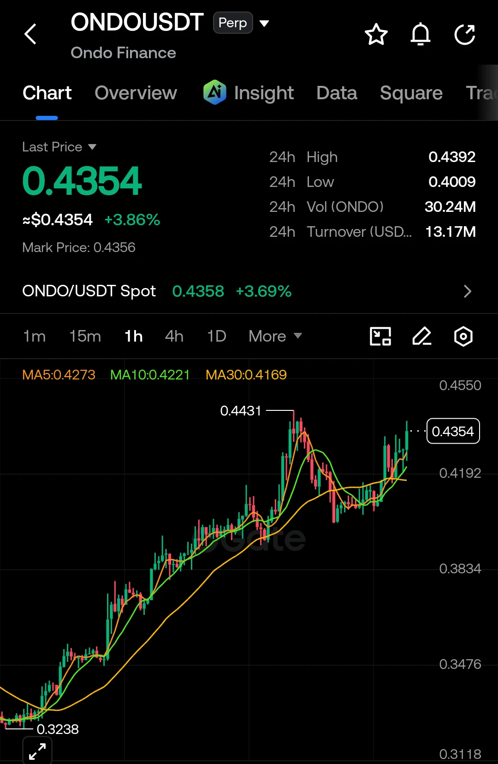Tap the MA30:0.4169 indicator label
Viewport: 498px width, 764px height.
coord(246,374)
